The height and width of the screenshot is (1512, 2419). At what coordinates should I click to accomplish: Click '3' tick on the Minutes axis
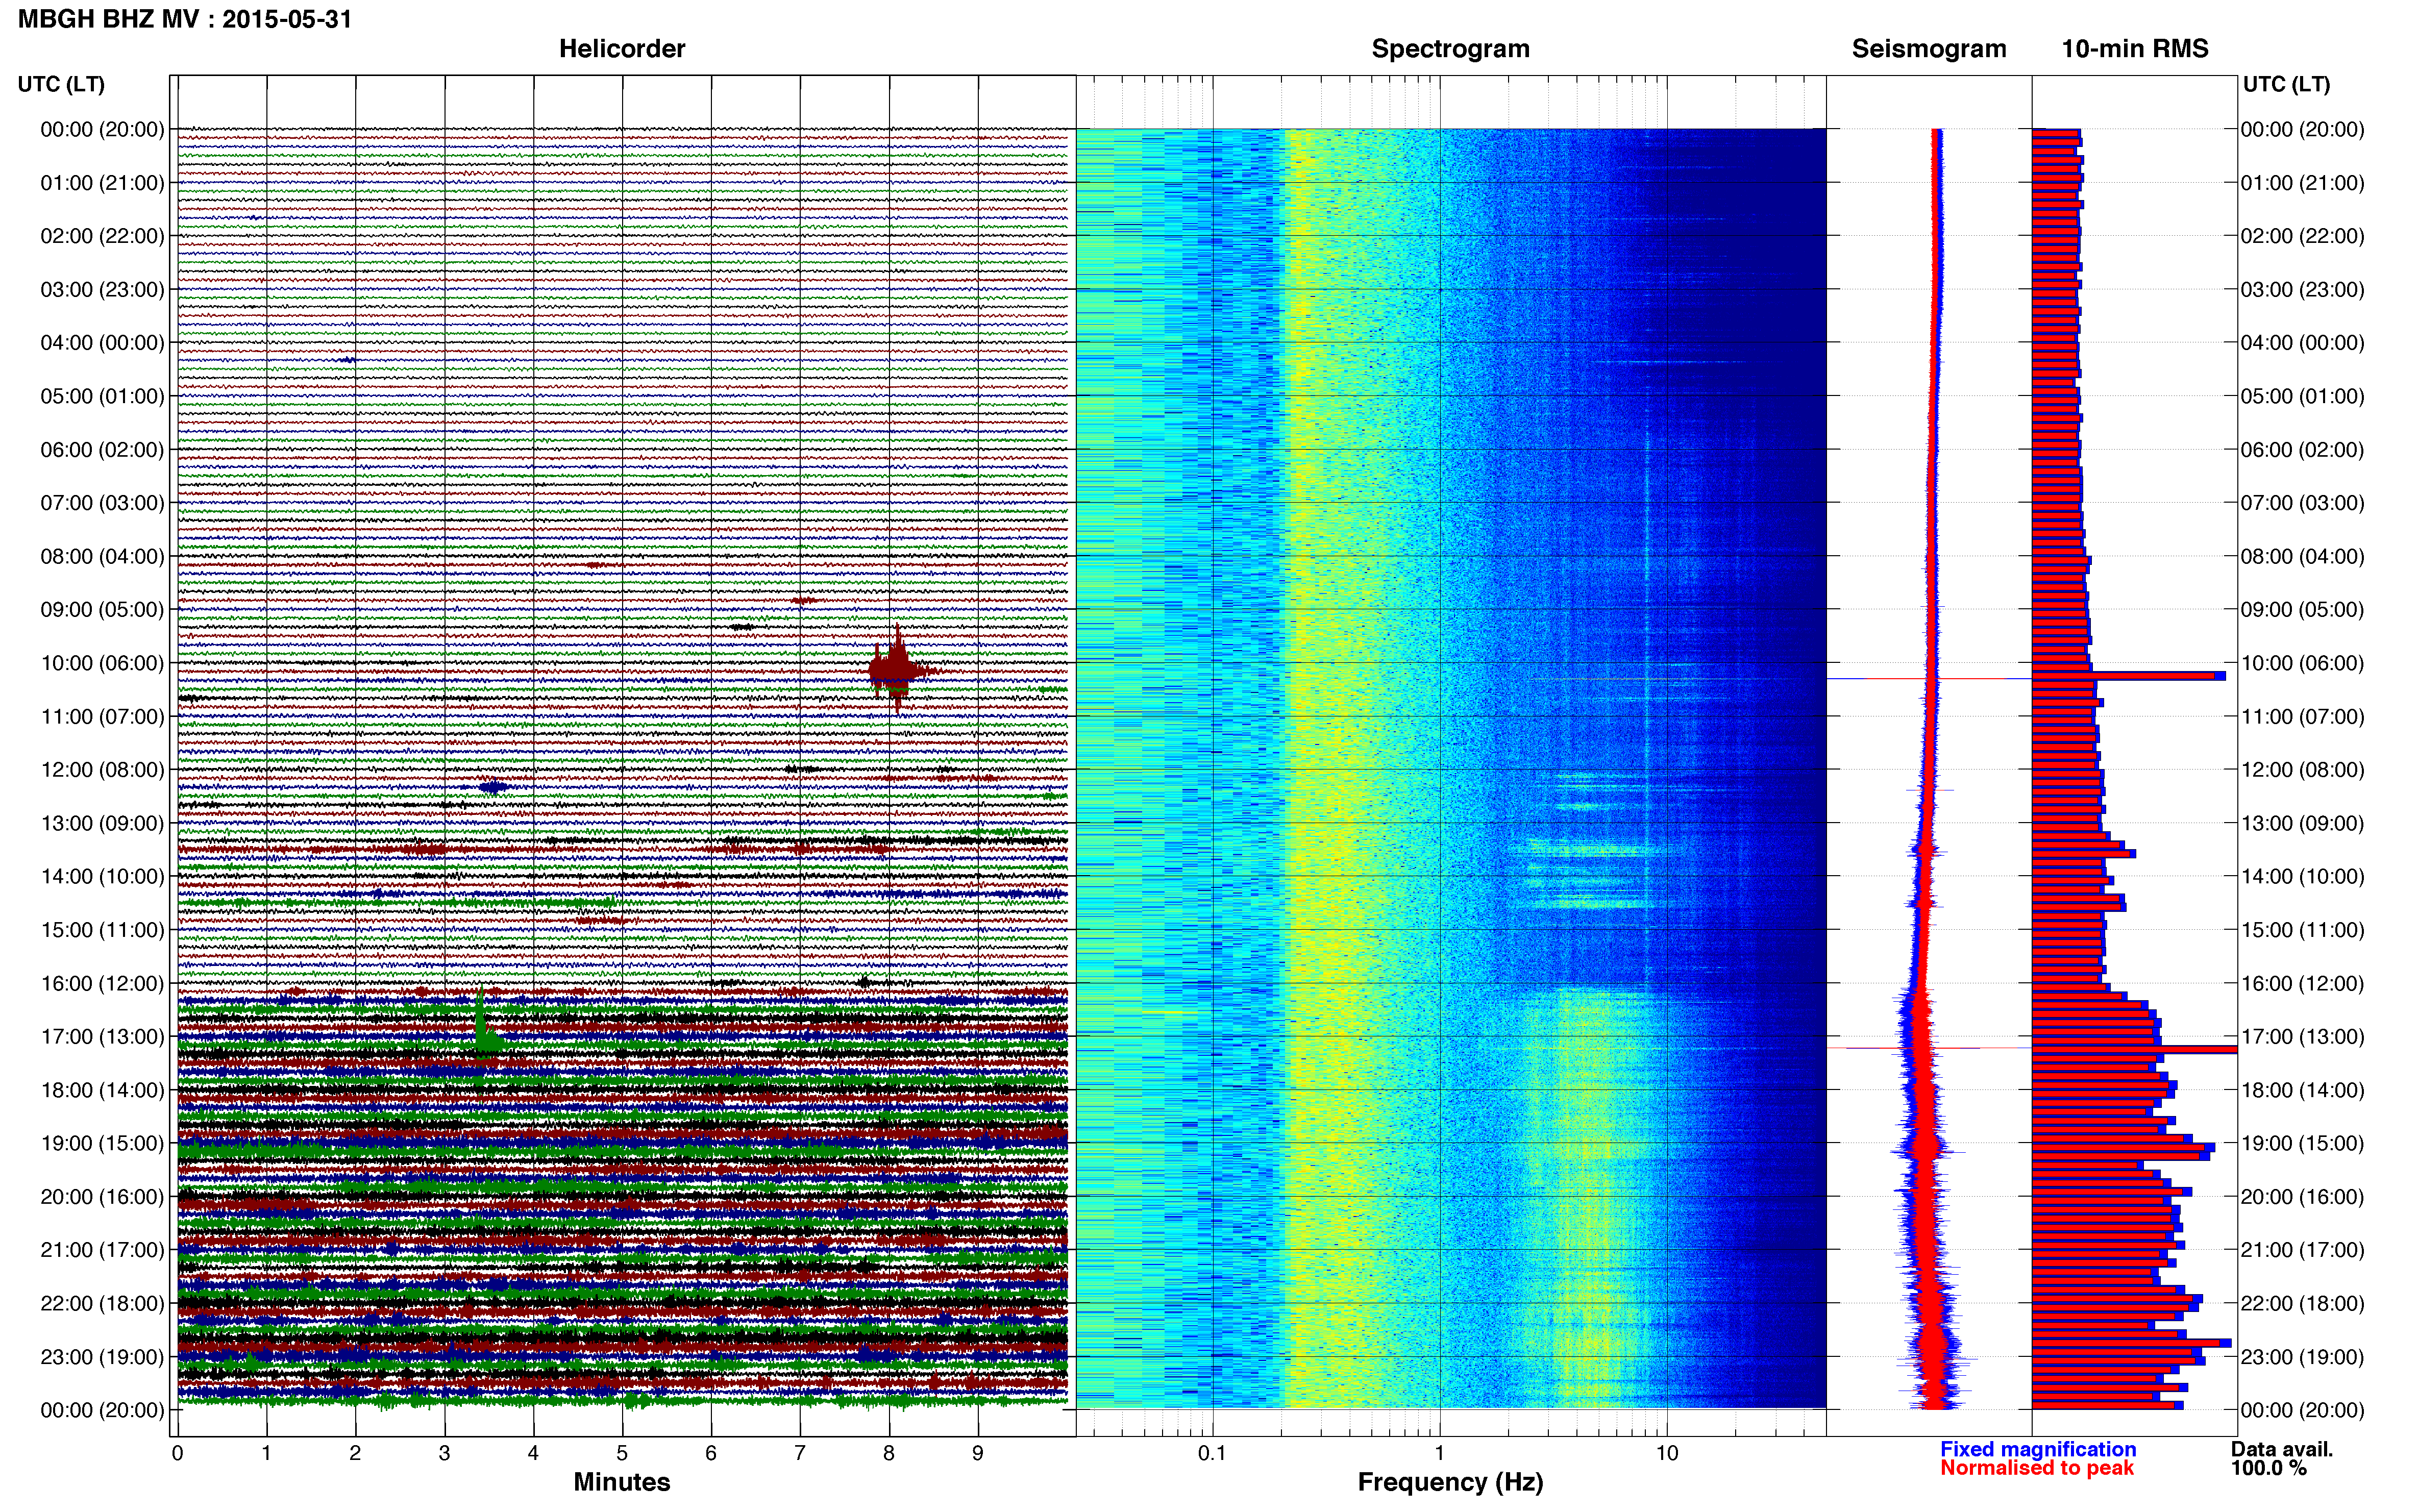pyautogui.click(x=444, y=1453)
